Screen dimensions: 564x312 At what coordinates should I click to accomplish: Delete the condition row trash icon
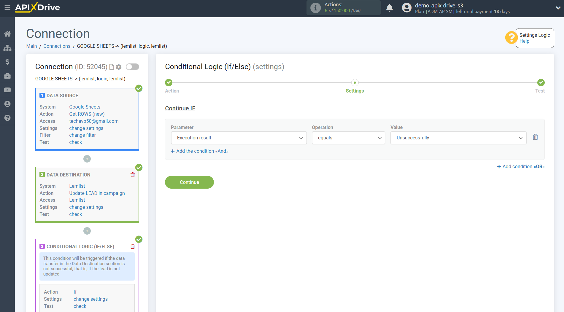(535, 137)
